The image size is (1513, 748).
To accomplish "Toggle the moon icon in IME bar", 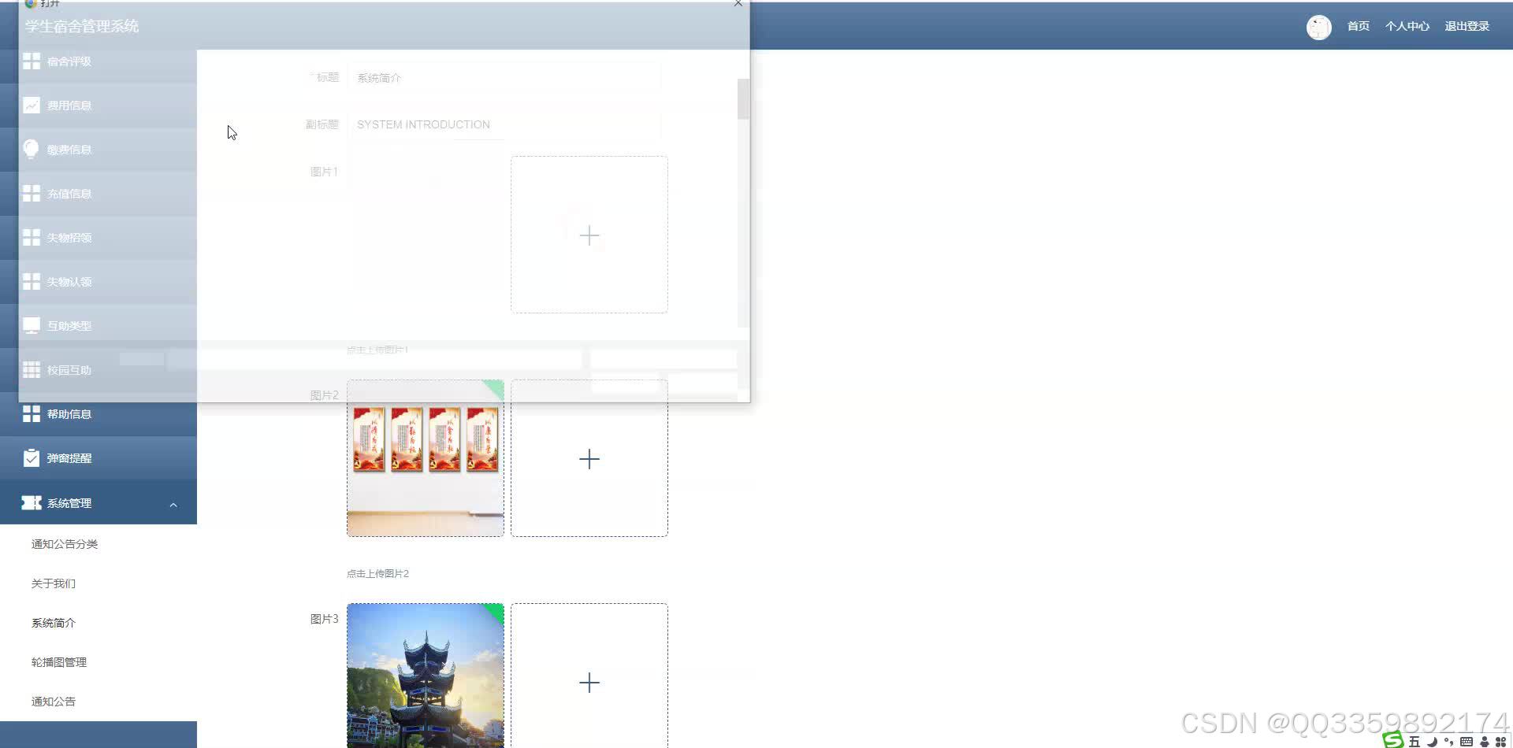I will tap(1432, 742).
